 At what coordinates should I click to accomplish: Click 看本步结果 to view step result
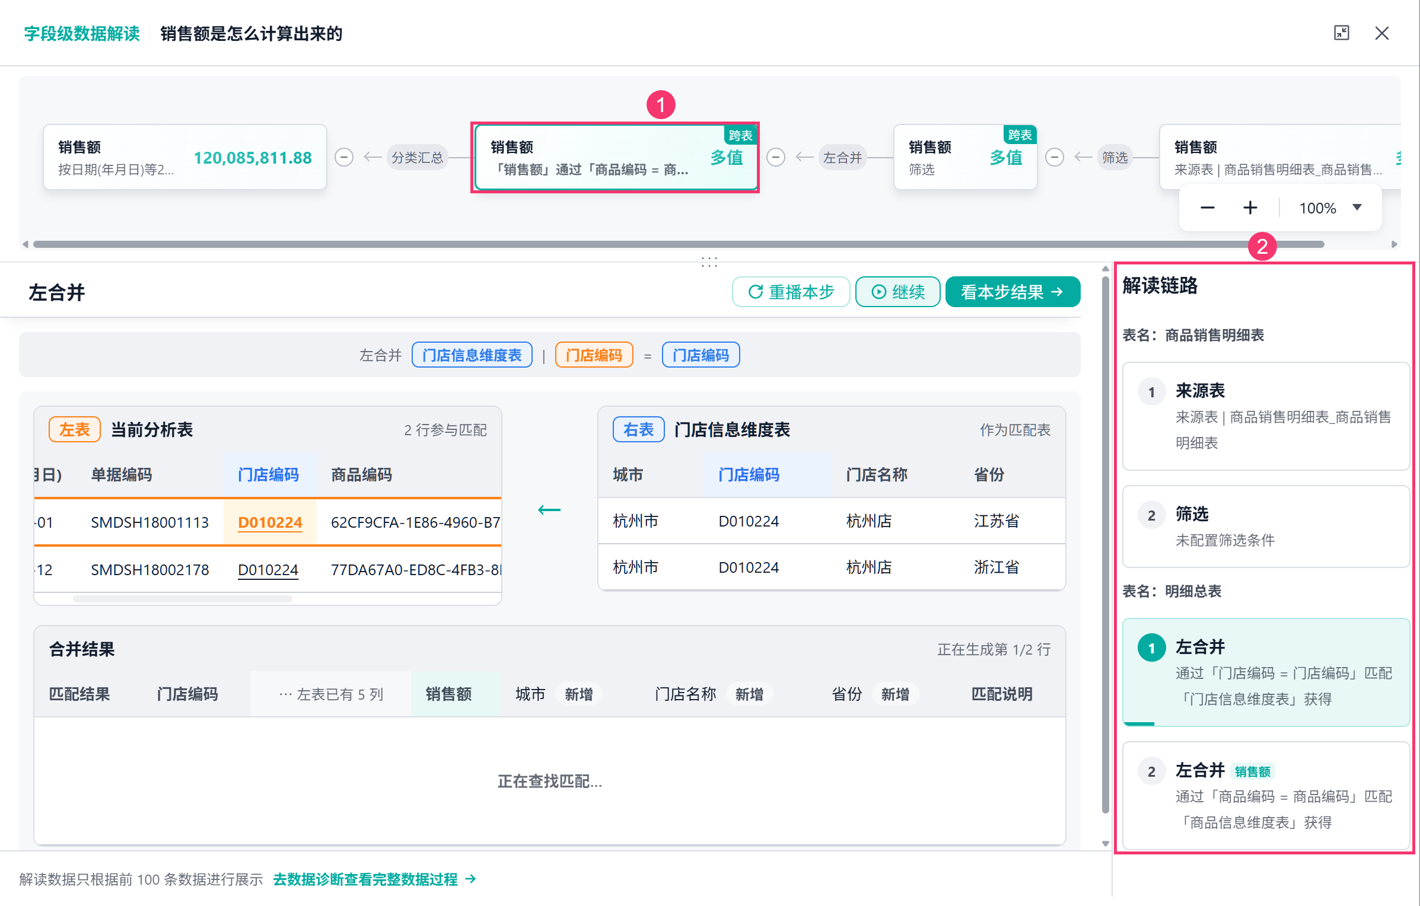(1013, 292)
